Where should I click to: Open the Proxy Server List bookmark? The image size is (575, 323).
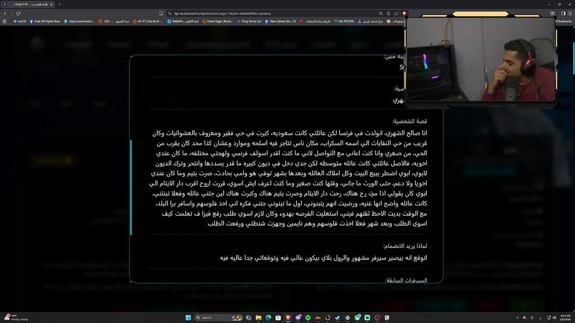tap(249, 21)
